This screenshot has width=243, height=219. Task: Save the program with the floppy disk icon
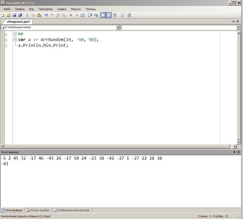click(x=14, y=15)
